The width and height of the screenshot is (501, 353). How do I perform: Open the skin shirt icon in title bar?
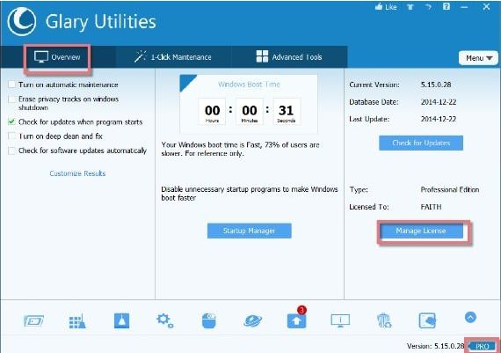410,7
